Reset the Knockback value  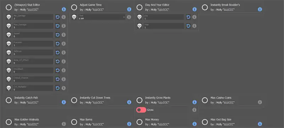[58, 70]
